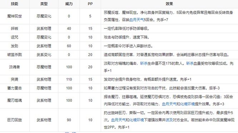The height and width of the screenshot is (133, 238).
Task: Click PP value 5 in 魔神现世 row
Action: point(90,16)
